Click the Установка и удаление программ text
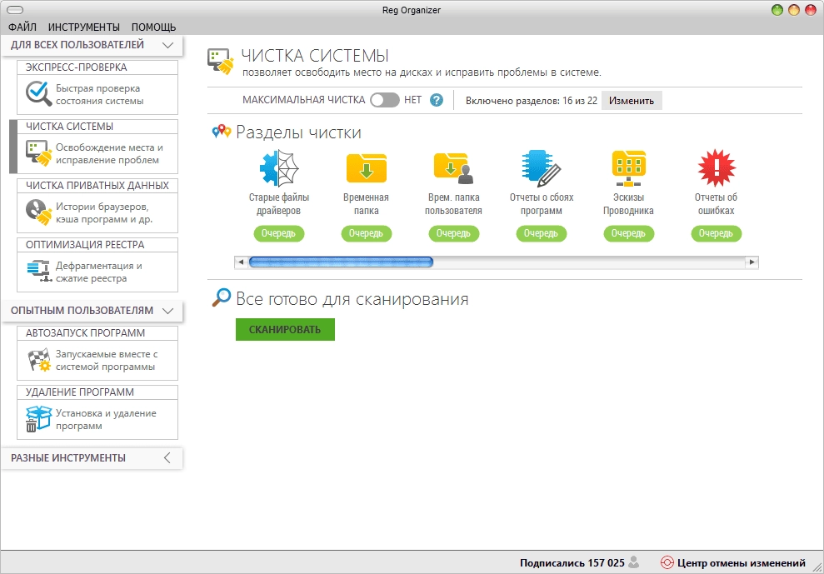This screenshot has width=824, height=574. pos(106,420)
